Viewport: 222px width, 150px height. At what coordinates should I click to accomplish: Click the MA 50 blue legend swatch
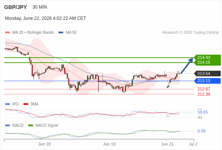tap(61, 33)
